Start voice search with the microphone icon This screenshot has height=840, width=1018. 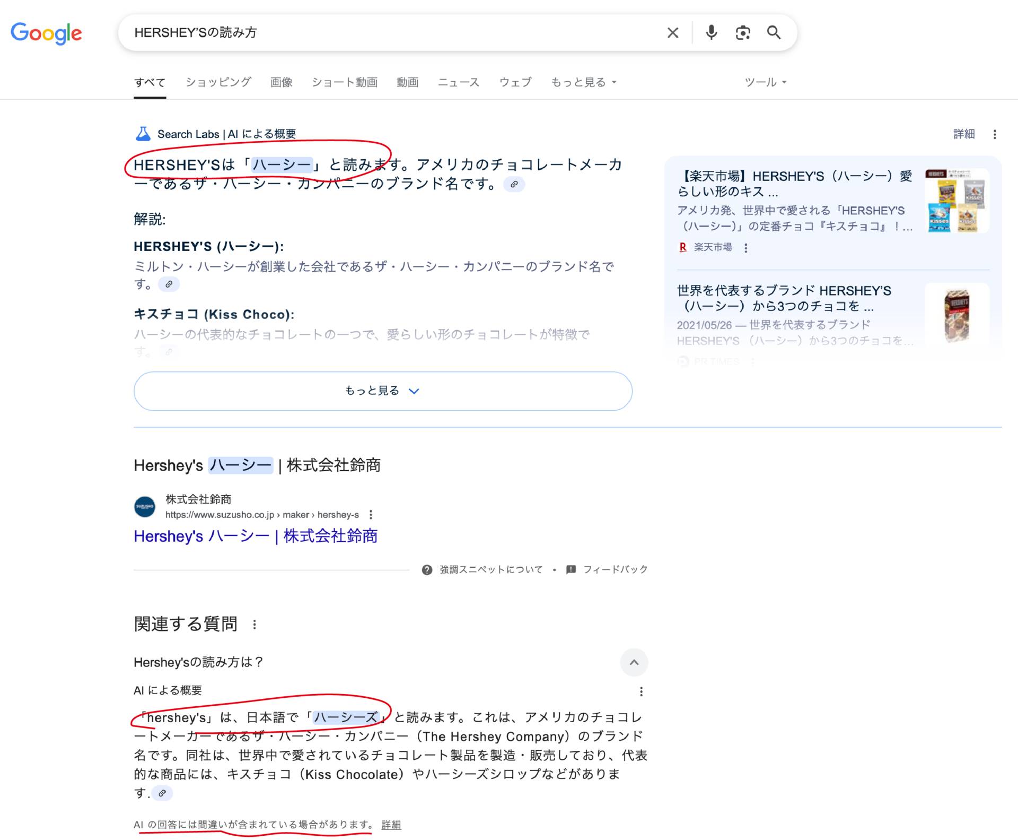tap(712, 33)
